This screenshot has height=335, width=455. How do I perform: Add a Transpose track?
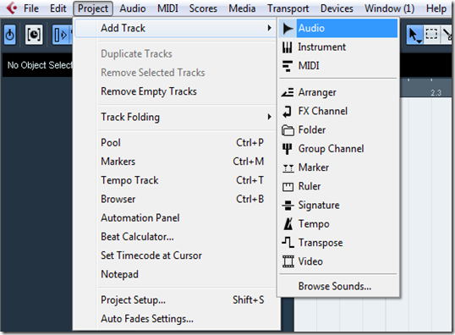pos(338,243)
